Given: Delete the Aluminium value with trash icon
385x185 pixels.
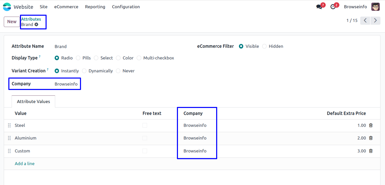Looking at the screenshot, I should (x=371, y=138).
